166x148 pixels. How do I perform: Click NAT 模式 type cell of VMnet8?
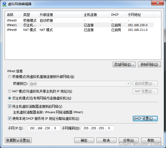click(30, 30)
